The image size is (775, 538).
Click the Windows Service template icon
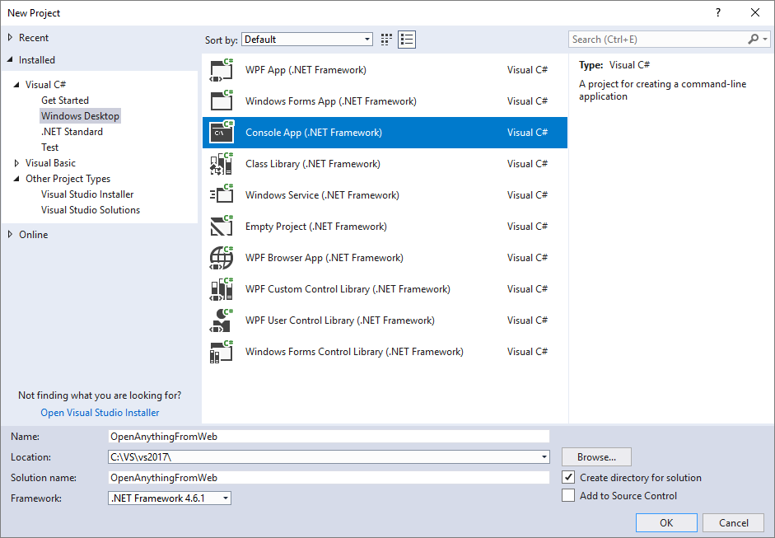click(x=221, y=194)
